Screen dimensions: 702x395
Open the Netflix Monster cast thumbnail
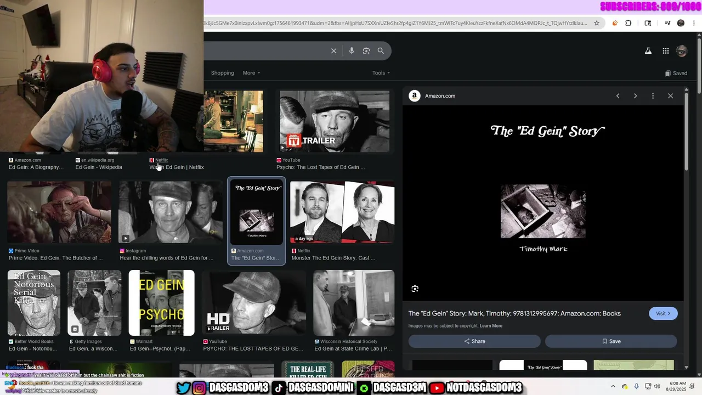tap(342, 212)
